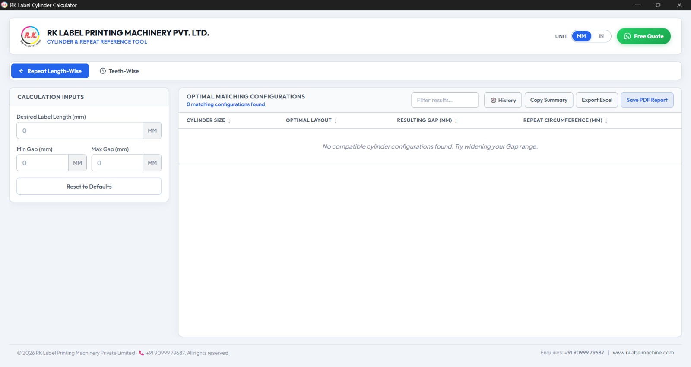Click Save PDF Report button
Screen dimensions: 691x367
coord(647,100)
